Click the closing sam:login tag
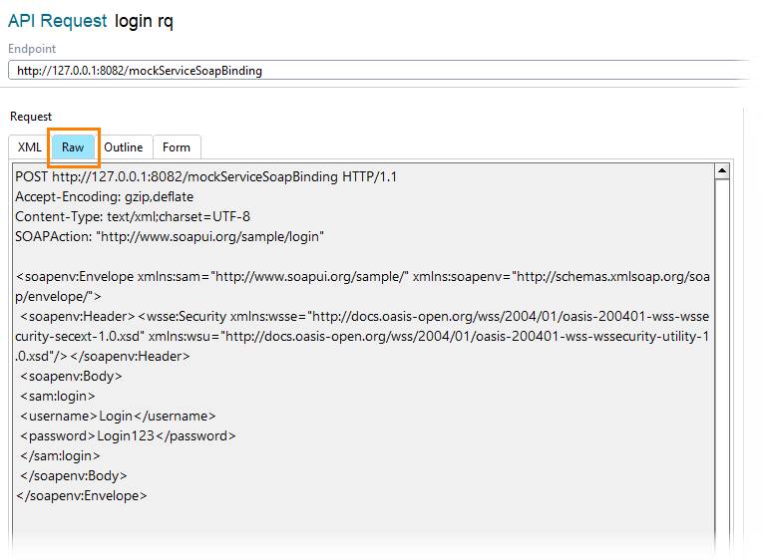This screenshot has height=560, width=764. click(x=61, y=455)
